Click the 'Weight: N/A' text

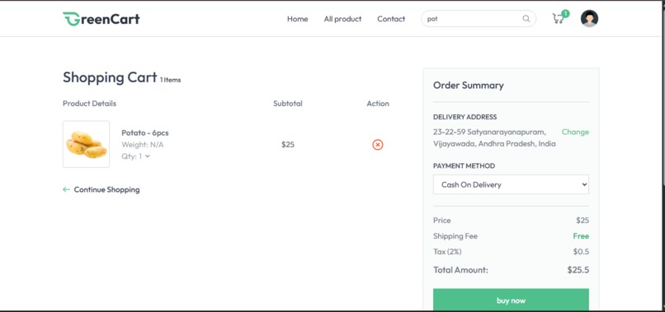(x=143, y=145)
